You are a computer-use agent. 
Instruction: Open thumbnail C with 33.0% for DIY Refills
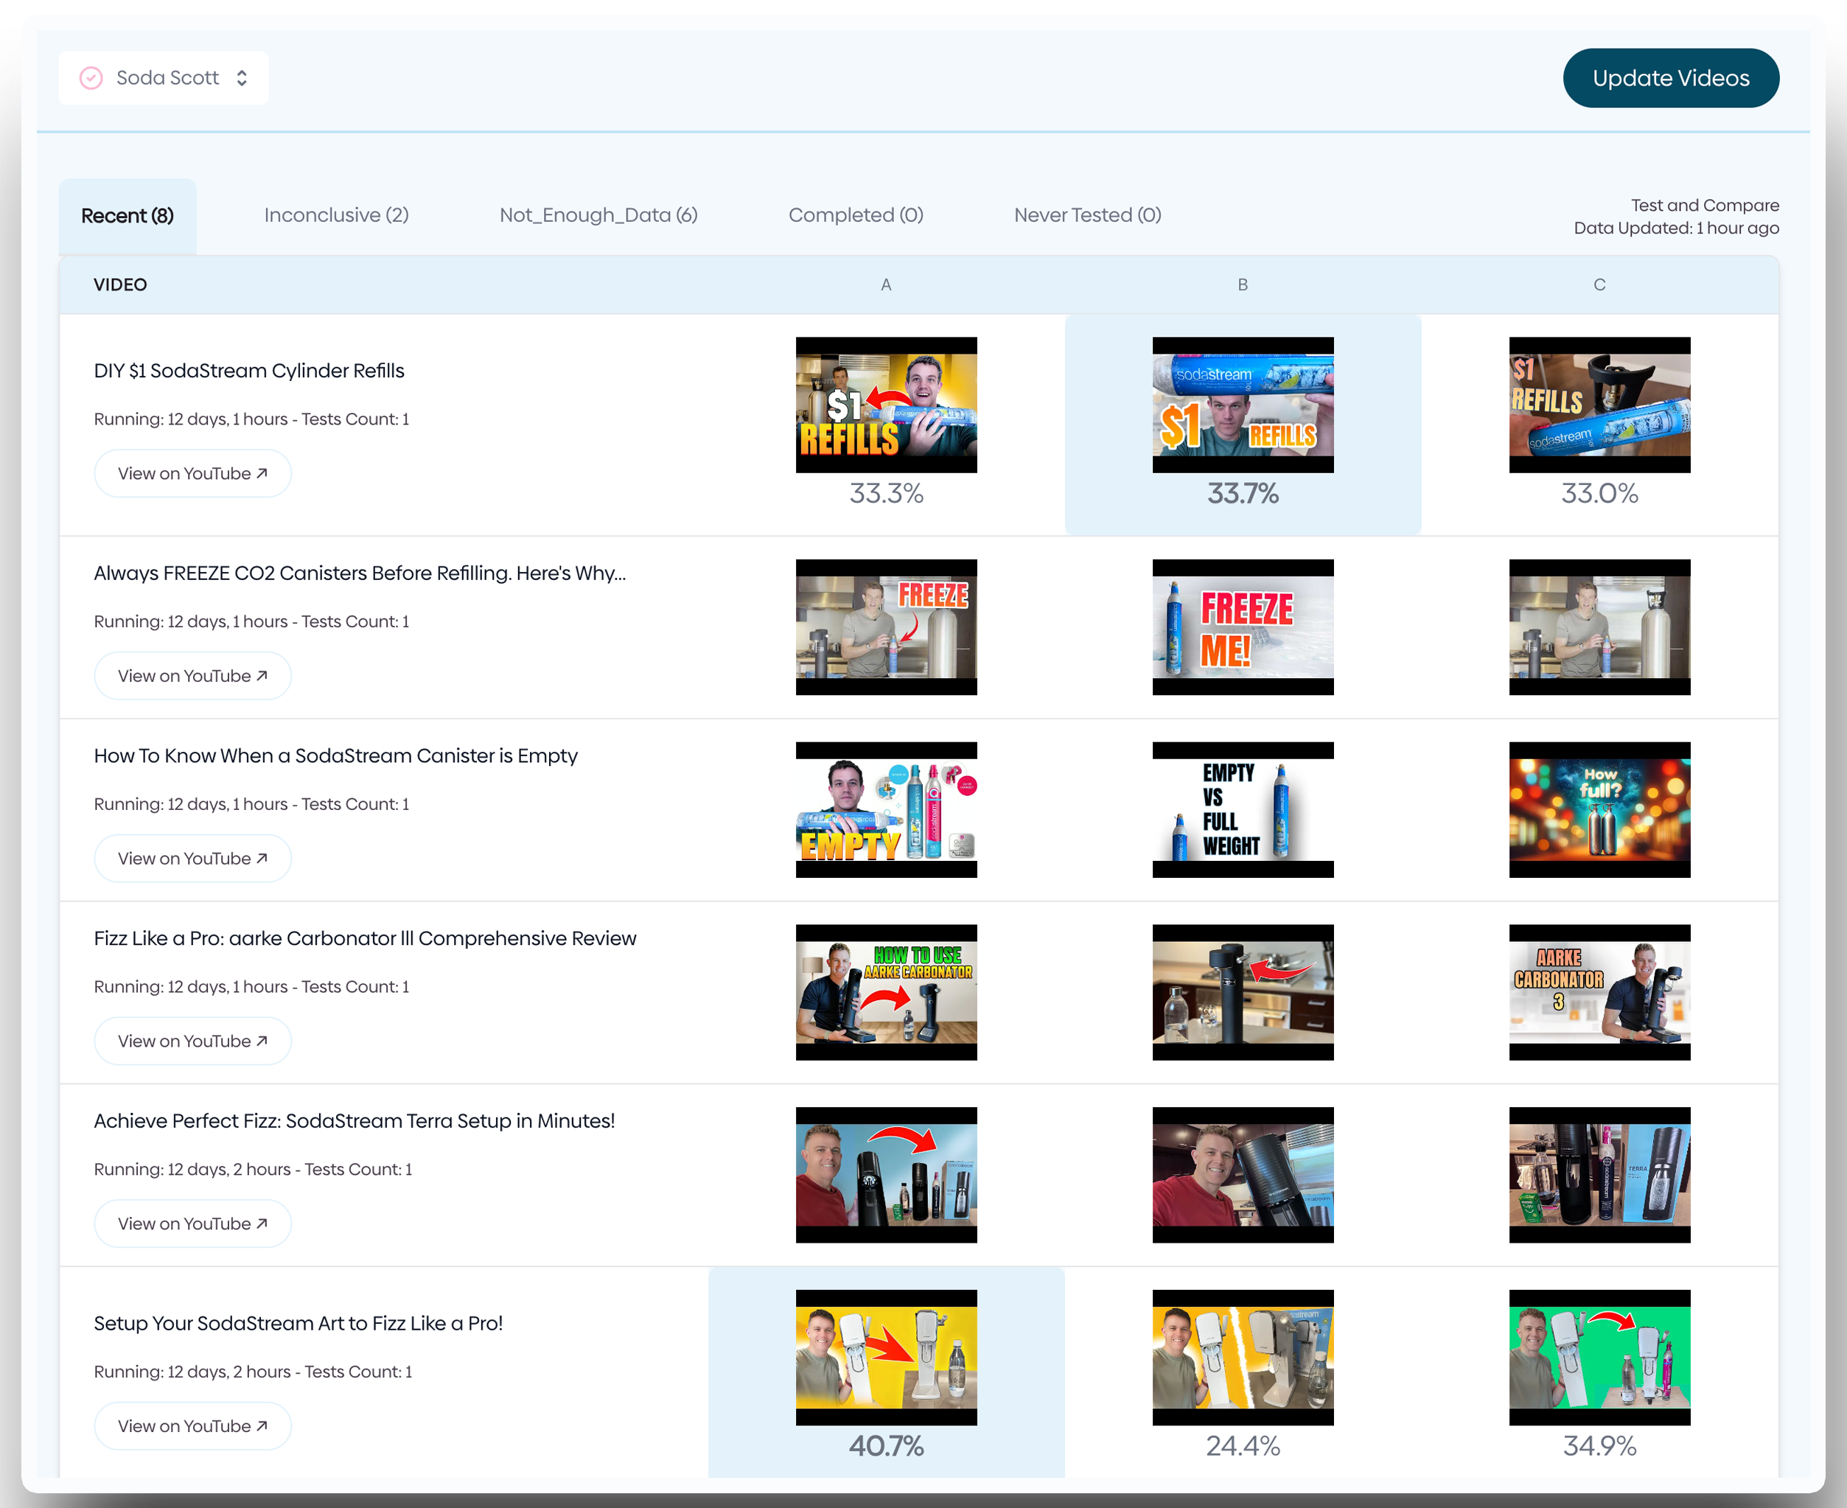[x=1599, y=405]
